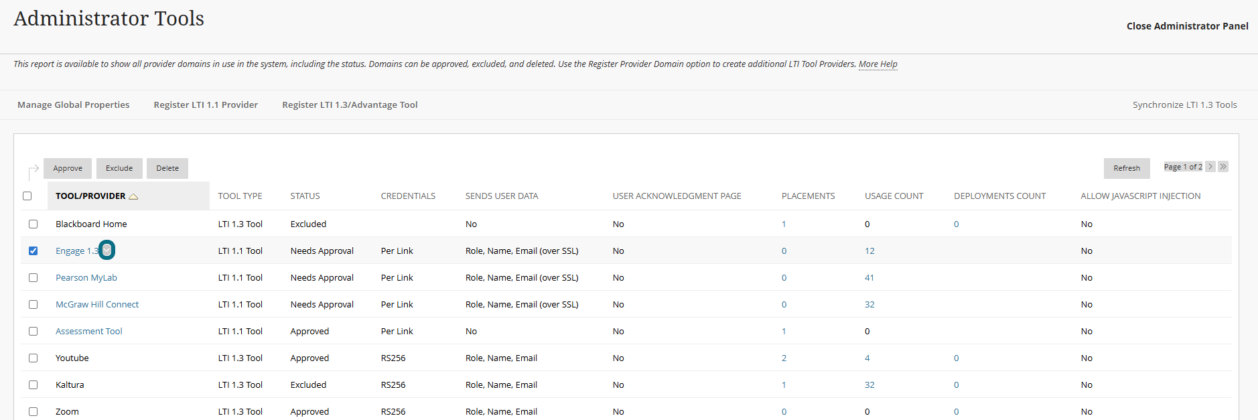Open Register LTI 1.3/Advantage Tool
This screenshot has height=420, width=1258.
(x=350, y=104)
